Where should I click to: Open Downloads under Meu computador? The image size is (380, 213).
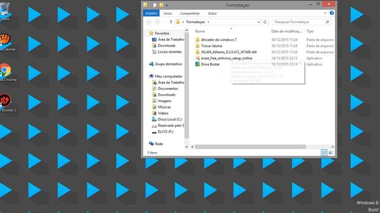(x=166, y=95)
